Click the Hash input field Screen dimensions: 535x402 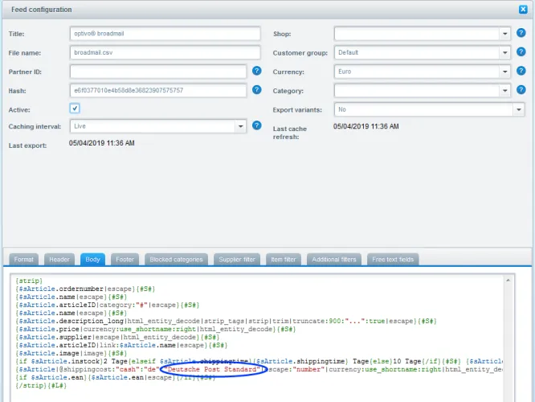158,91
